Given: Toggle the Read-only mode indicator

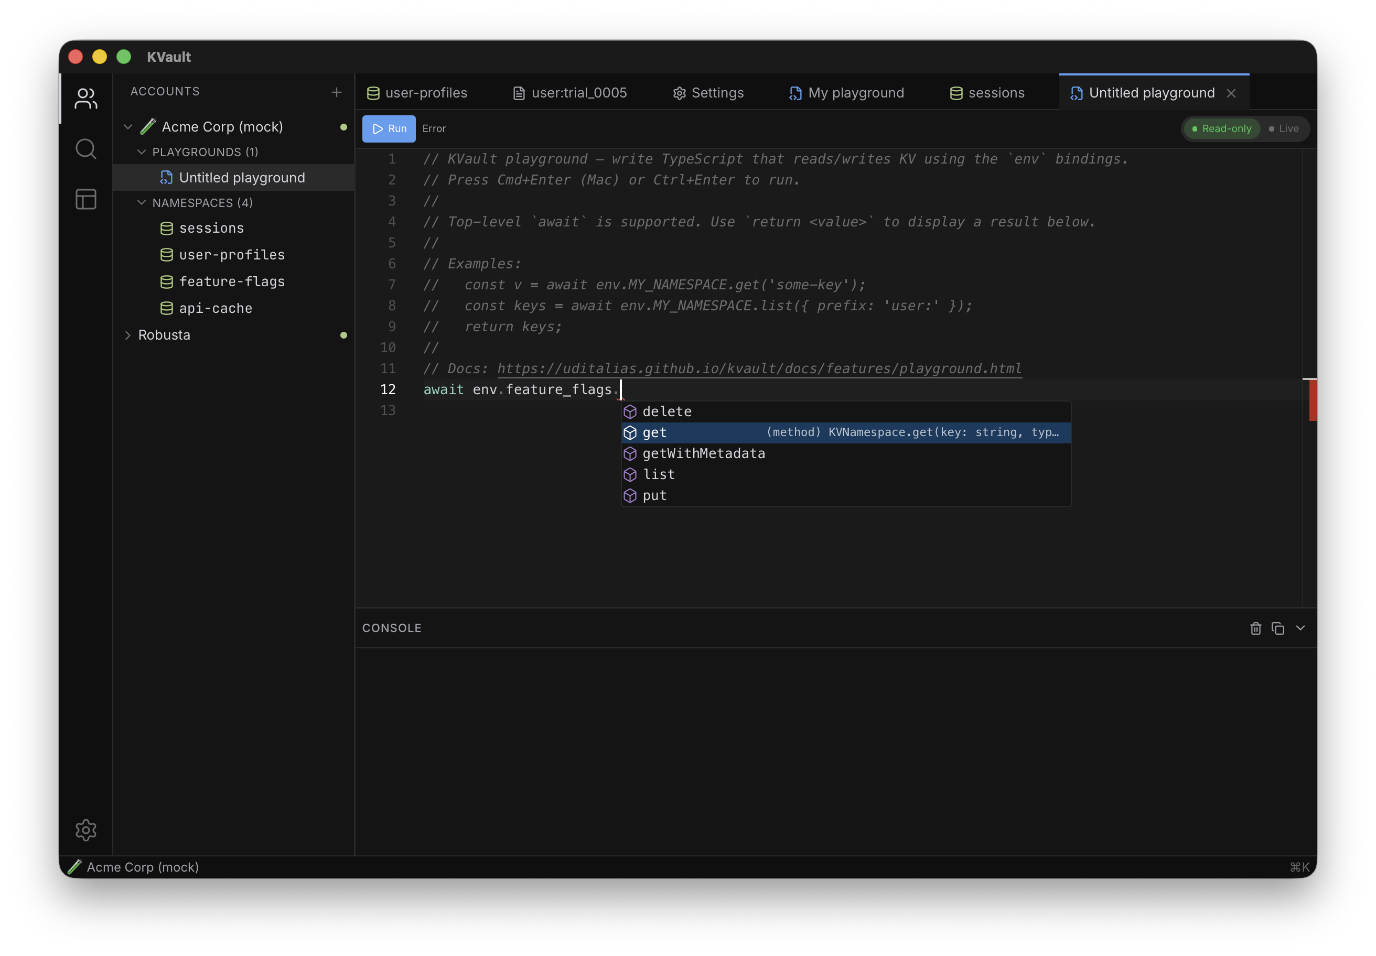Looking at the screenshot, I should (x=1221, y=128).
